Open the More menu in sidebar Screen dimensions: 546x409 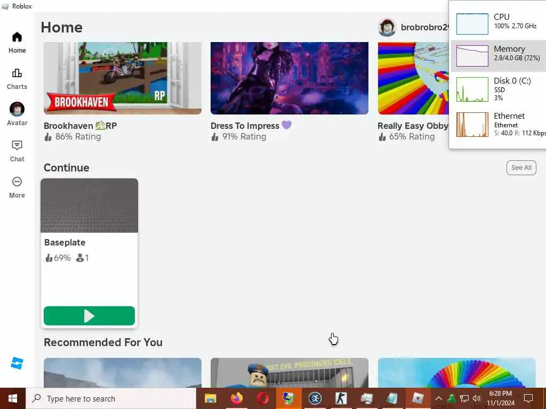tap(17, 187)
